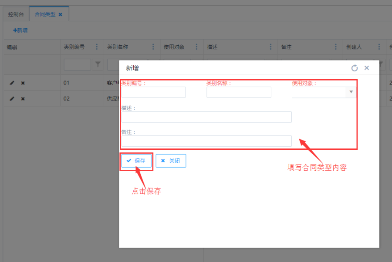The width and height of the screenshot is (392, 262).
Task: Open column menu dots for 使用对象
Action: pos(197,47)
